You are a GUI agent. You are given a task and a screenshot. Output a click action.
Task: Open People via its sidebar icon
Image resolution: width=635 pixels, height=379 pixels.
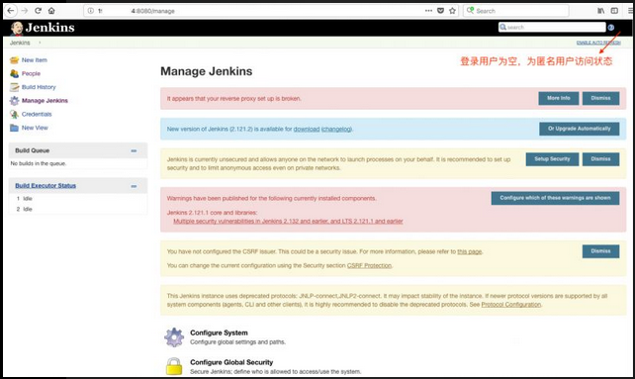pos(14,73)
